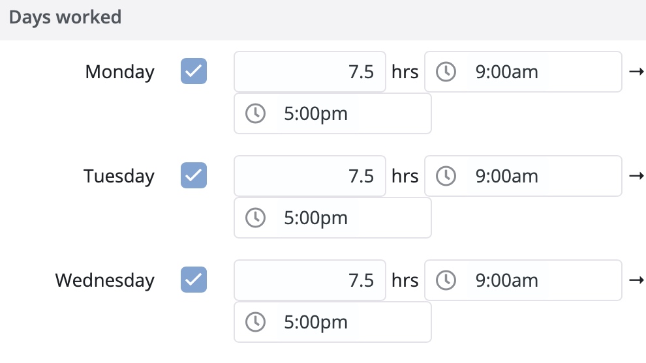
Task: Open Tuesday 5:00pm end time picker
Action: [333, 217]
